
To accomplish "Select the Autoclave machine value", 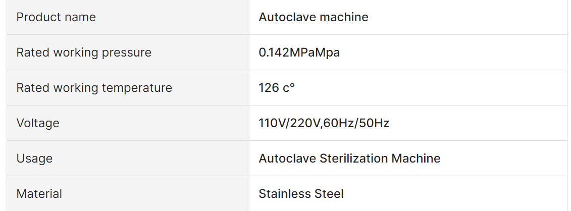I will point(313,17).
